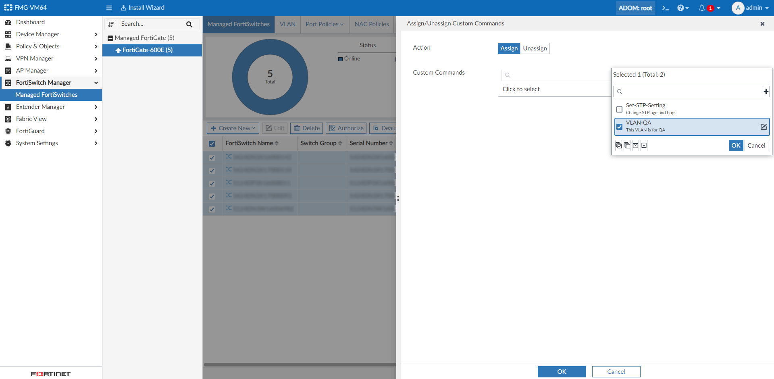Screen dimensions: 774x379
Task: Click the collapse-all icon in the command picker footer
Action: coord(644,146)
